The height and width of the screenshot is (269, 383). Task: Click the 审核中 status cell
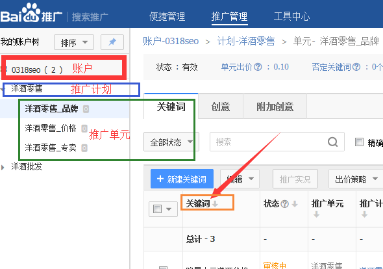point(275,265)
